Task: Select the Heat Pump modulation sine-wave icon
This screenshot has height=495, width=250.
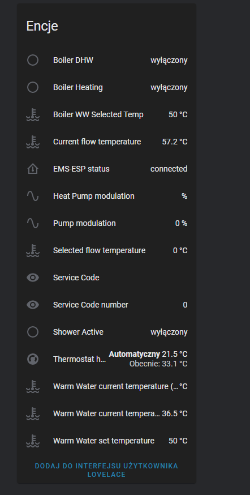Action: tap(33, 197)
